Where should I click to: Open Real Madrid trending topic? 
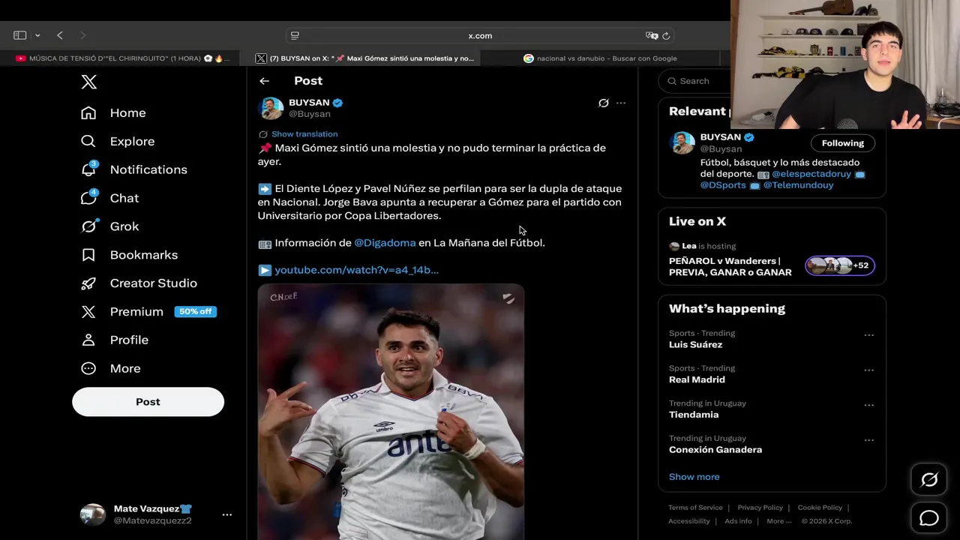point(697,379)
